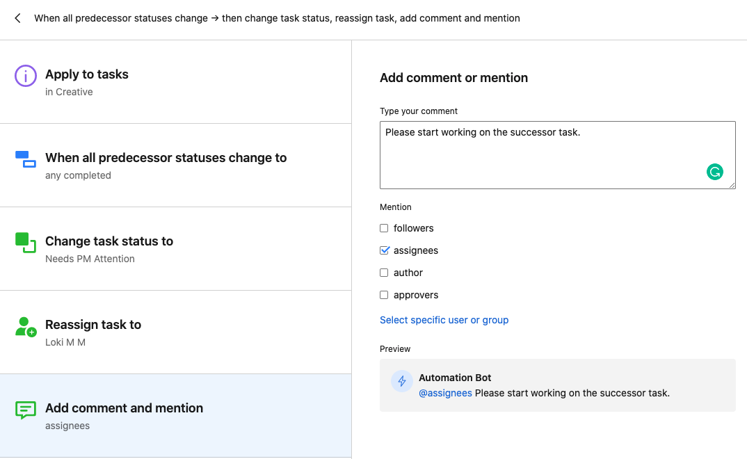Click the Grammarly icon in comment box
747x459 pixels.
click(714, 172)
